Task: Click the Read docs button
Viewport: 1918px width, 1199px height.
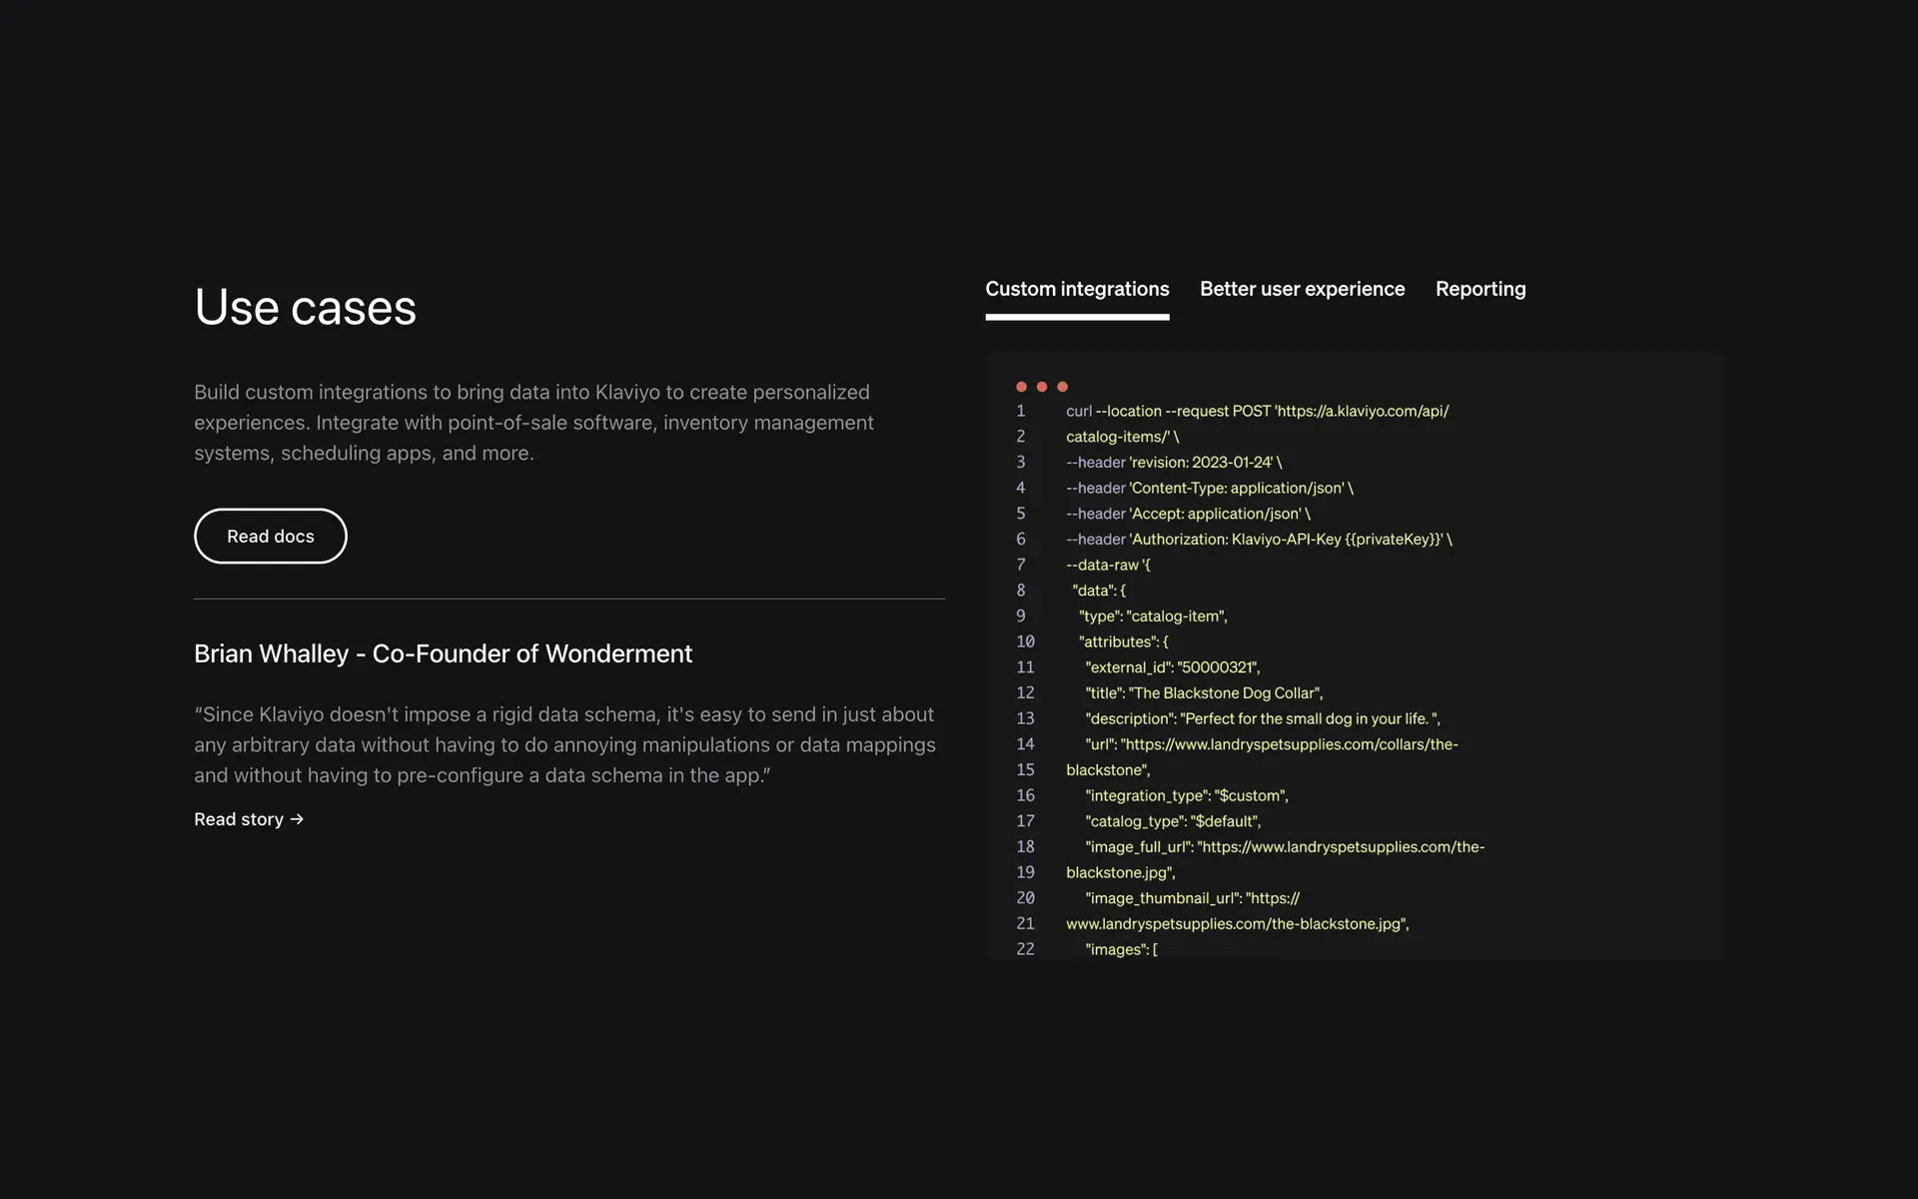Action: pyautogui.click(x=271, y=537)
